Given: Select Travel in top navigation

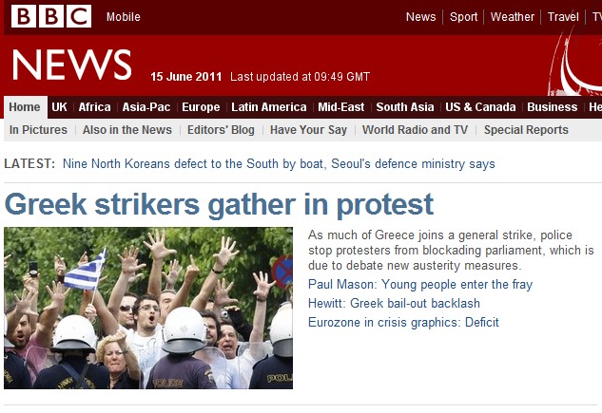Looking at the screenshot, I should [x=563, y=17].
